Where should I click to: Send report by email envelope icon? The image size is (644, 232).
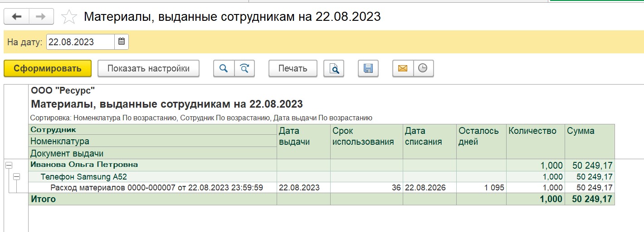point(403,68)
